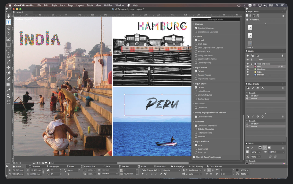Click the Eyedropper tool
Viewport: 293px width, 184px height.
8,90
